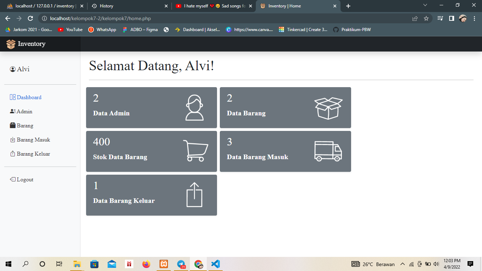The width and height of the screenshot is (482, 271).
Task: Click the Dashboard icon in the sidebar
Action: 12,97
